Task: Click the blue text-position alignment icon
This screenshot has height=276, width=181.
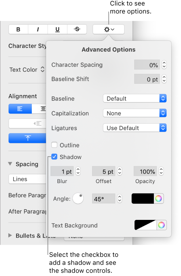Action: click(27, 138)
